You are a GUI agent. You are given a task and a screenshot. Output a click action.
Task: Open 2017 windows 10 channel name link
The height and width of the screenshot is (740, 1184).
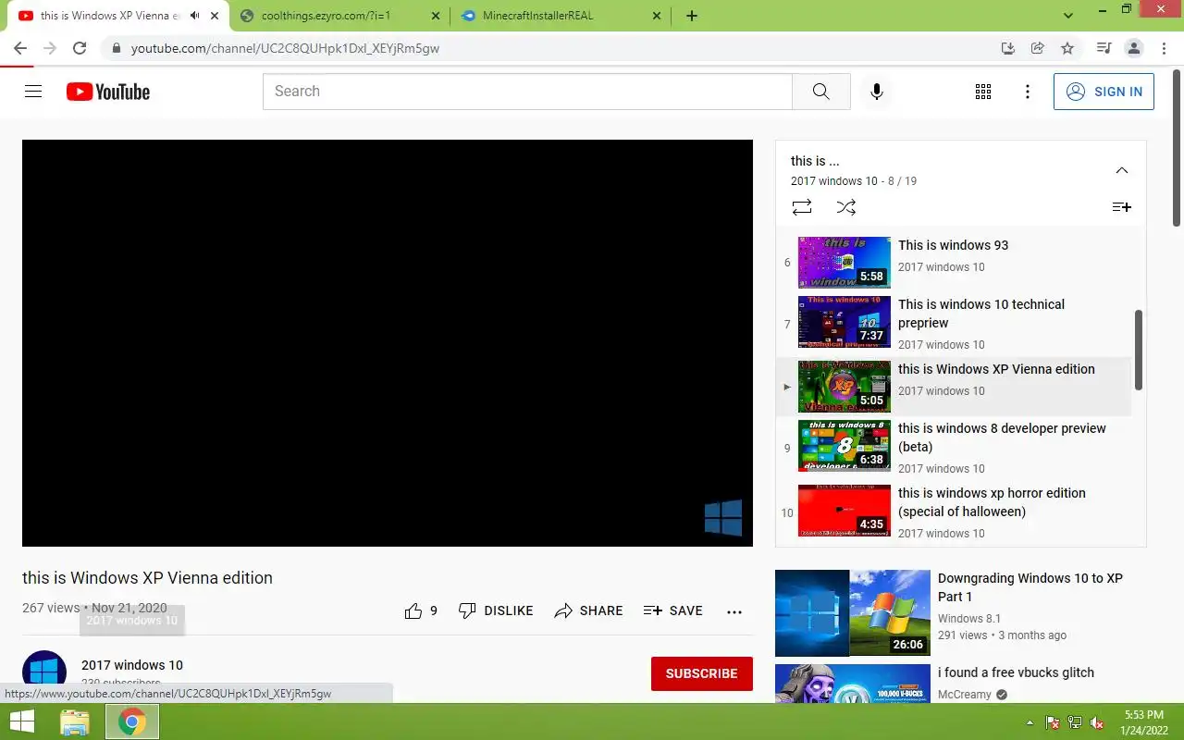point(132,665)
